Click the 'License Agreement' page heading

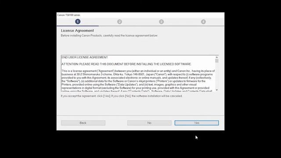[x=77, y=31]
